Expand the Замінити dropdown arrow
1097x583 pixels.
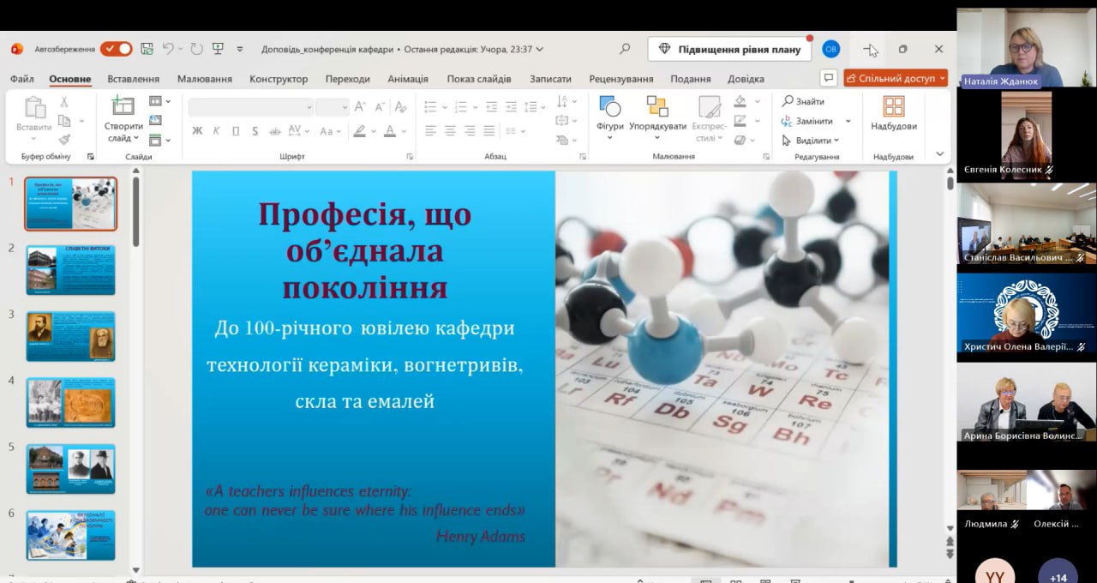pyautogui.click(x=848, y=121)
